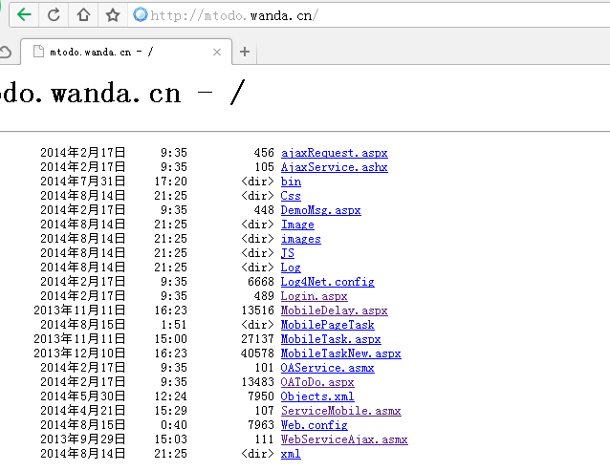The image size is (610, 471).
Task: Open the MobilePageTask directory
Action: (328, 325)
